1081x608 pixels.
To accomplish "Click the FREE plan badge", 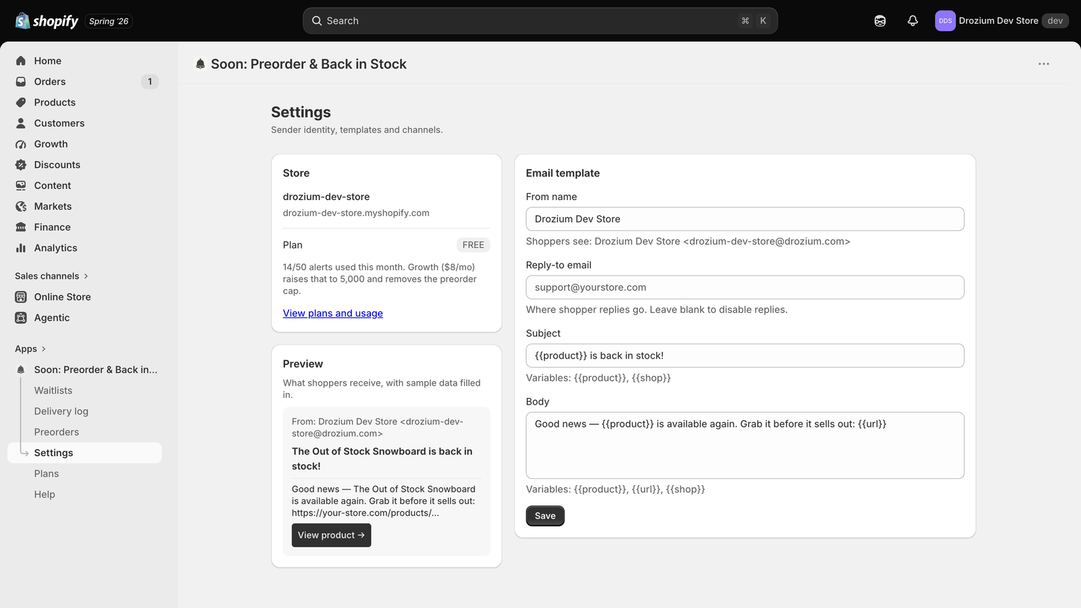I will 473,245.
